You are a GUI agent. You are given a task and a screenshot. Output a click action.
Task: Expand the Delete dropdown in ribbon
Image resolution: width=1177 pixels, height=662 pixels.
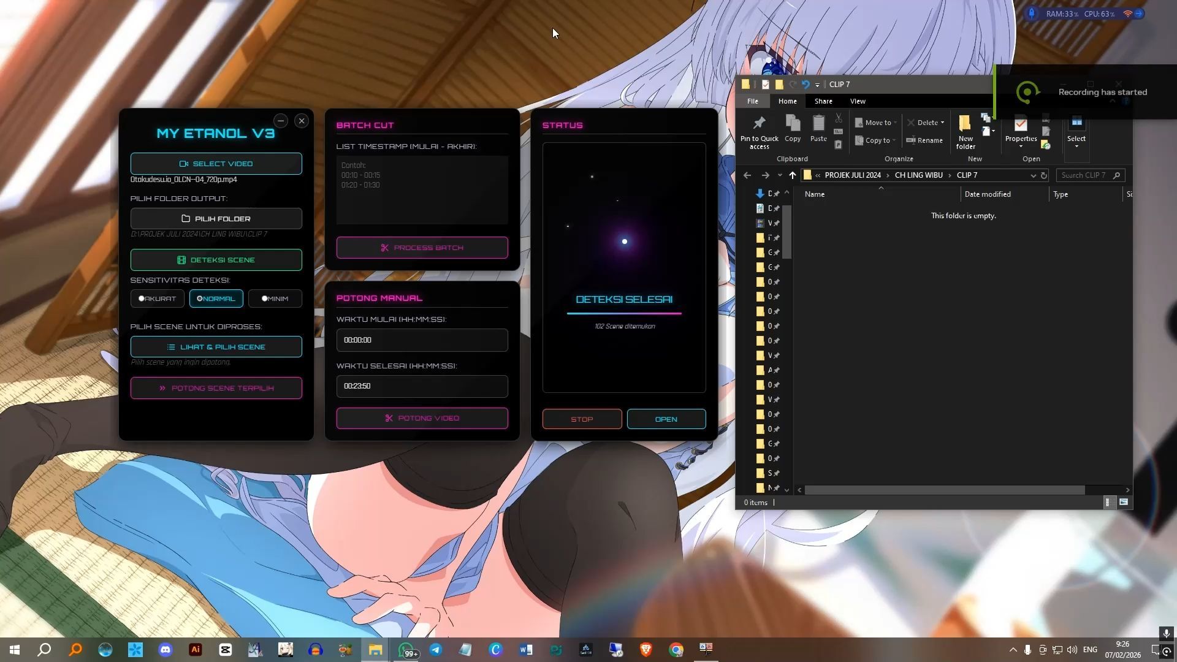tap(942, 123)
